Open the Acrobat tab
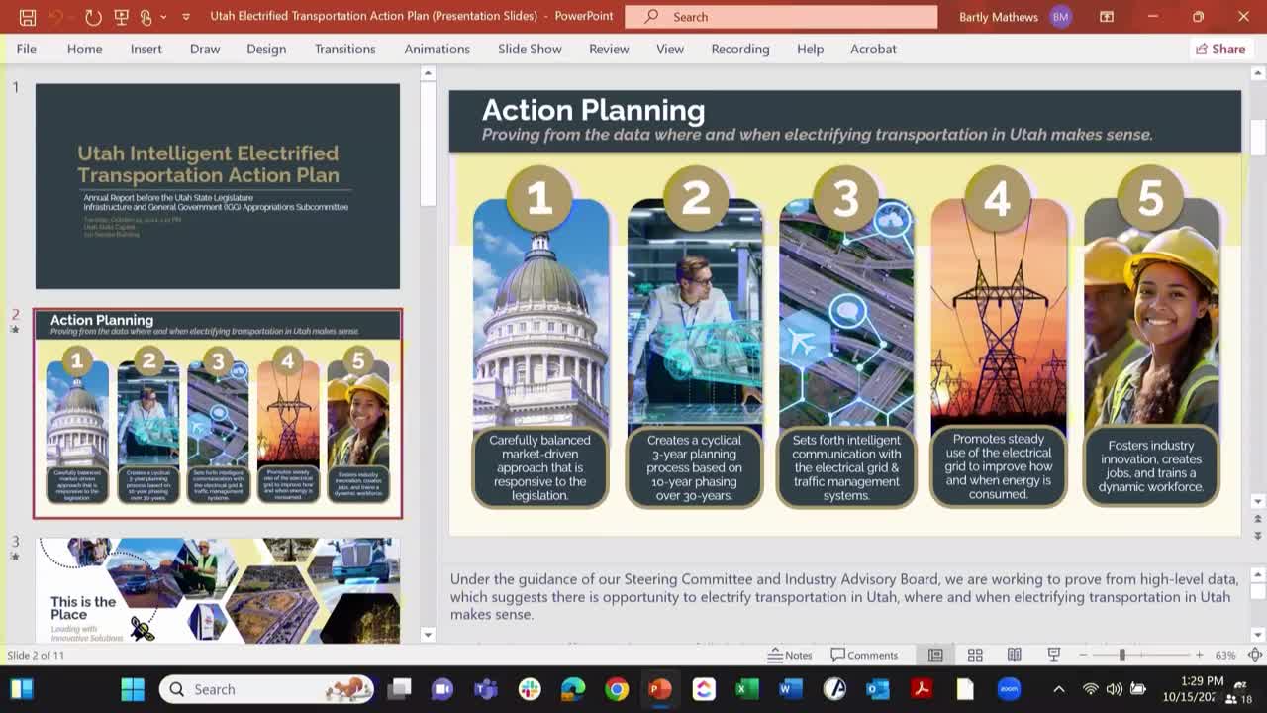This screenshot has height=713, width=1267. coord(873,49)
